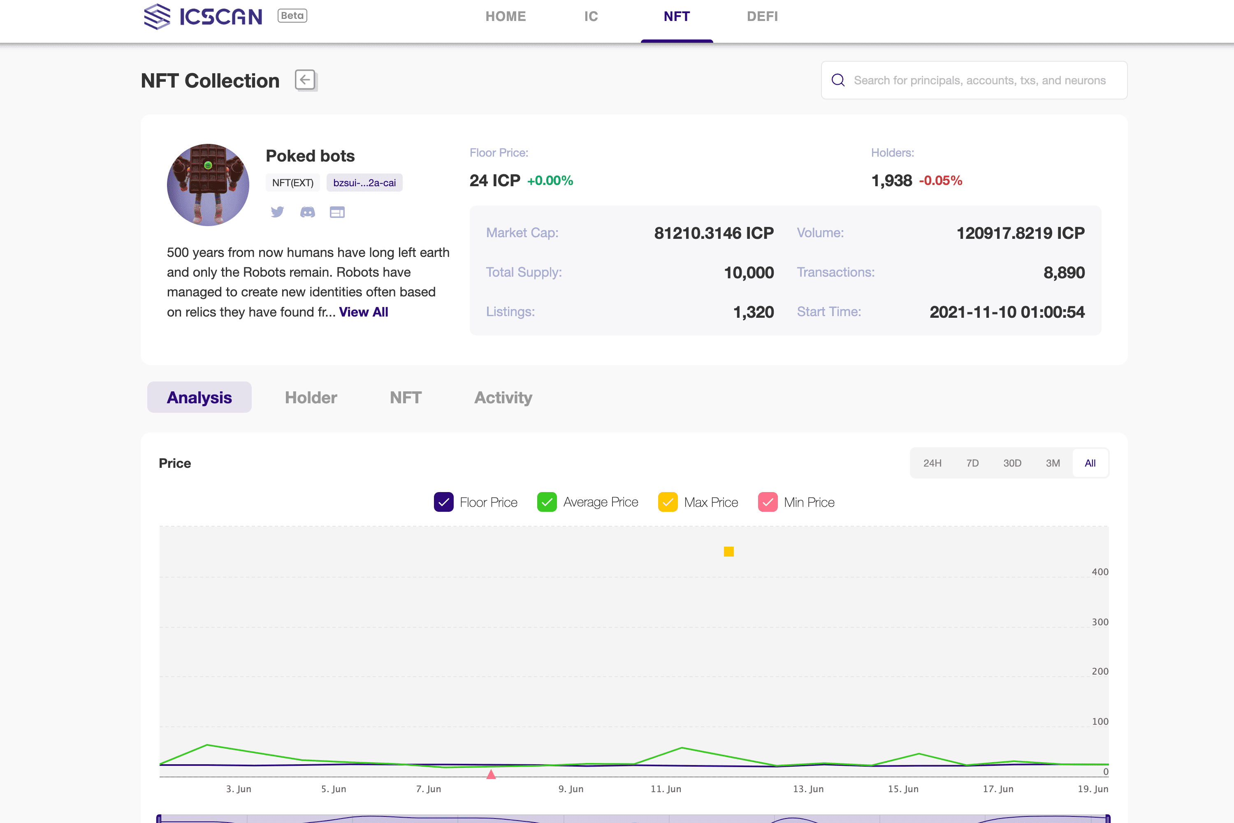Click the Poked bots avatar image
Screen dimensions: 1234x823
pyautogui.click(x=208, y=185)
